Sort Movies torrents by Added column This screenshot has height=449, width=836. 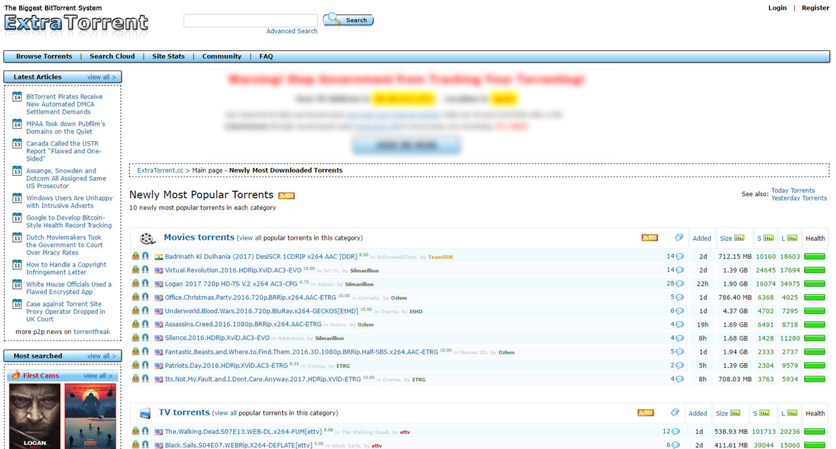(x=702, y=239)
